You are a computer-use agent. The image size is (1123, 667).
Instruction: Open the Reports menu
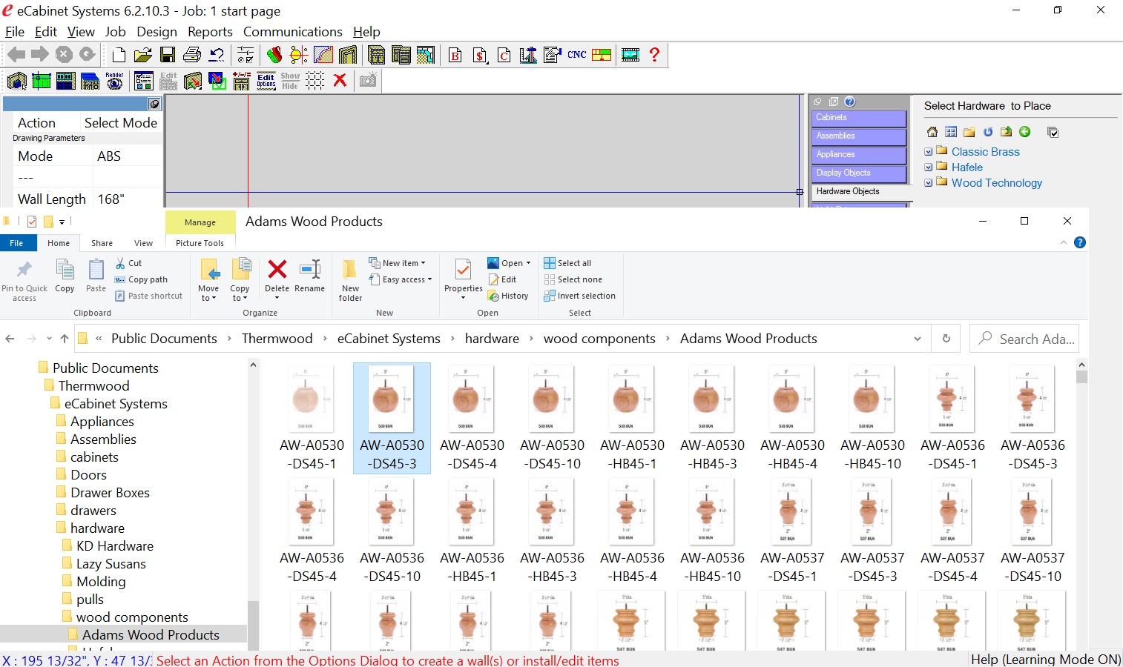(x=210, y=32)
